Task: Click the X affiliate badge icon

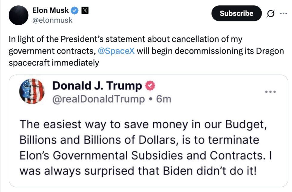Action: click(x=85, y=11)
